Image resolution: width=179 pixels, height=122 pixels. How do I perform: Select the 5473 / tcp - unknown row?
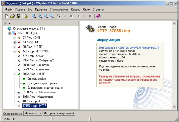coord(35,69)
